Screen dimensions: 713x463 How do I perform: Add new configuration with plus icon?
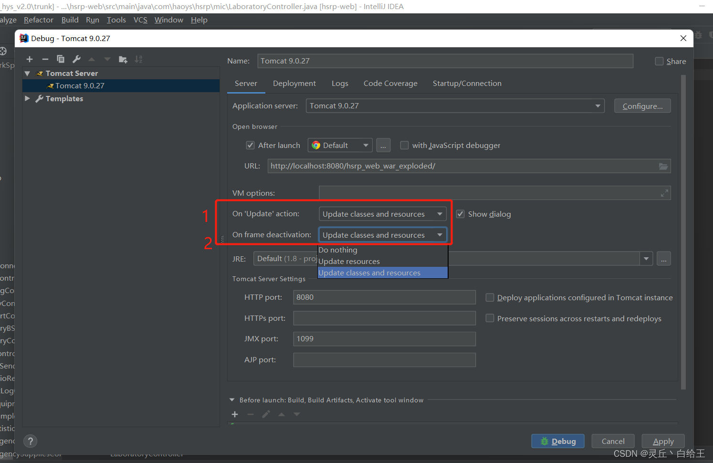click(30, 59)
